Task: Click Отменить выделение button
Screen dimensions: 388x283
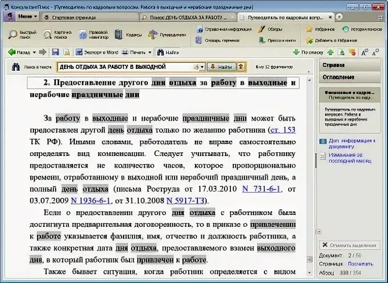Action: click(350, 245)
